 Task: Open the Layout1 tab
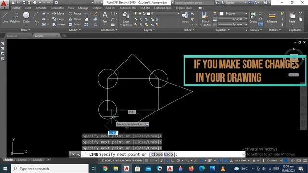(x=23, y=160)
